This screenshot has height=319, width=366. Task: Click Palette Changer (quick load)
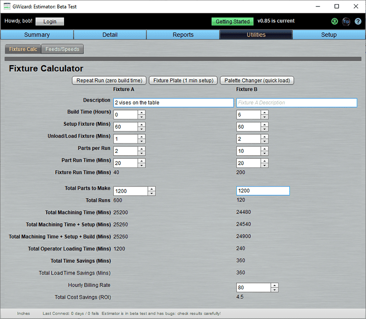coord(257,80)
